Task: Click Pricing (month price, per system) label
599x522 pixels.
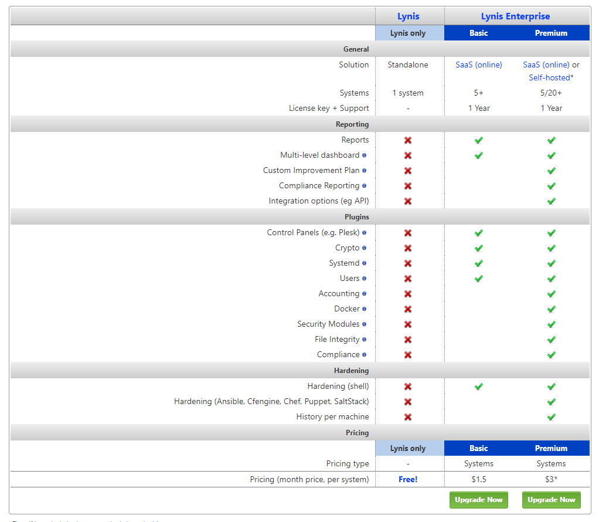Action: [x=309, y=480]
